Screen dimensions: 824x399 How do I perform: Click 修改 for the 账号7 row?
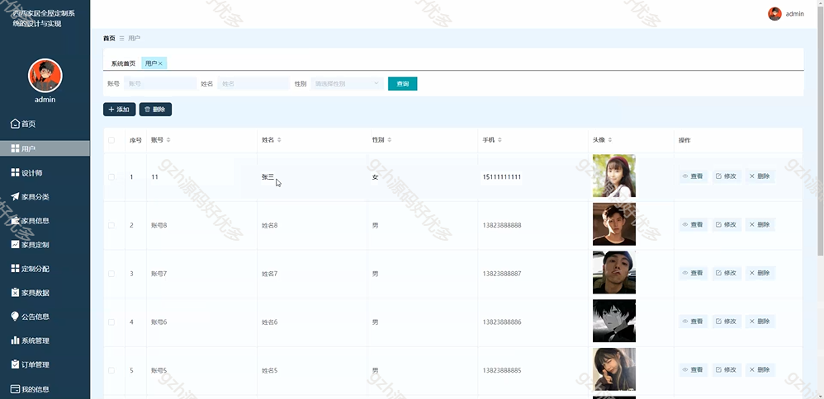(x=727, y=273)
